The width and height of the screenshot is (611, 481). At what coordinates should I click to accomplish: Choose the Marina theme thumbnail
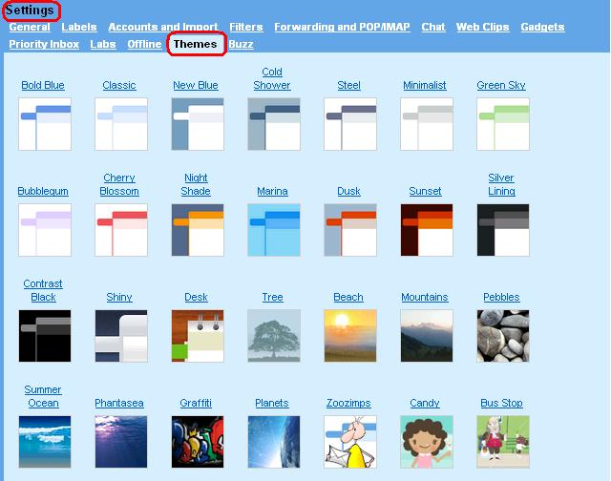point(274,230)
